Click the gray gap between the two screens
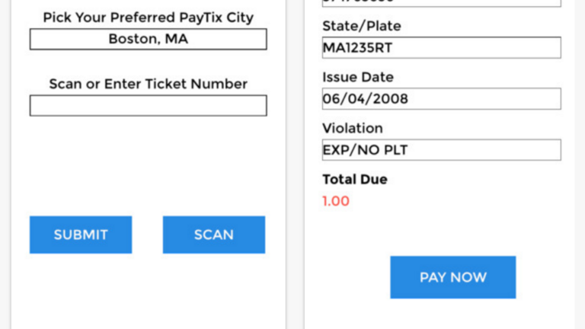Viewport: 585px width, 329px height. 295,164
